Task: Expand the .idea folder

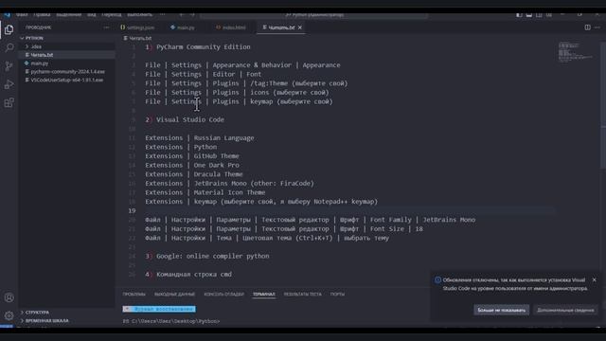Action: tap(66, 46)
